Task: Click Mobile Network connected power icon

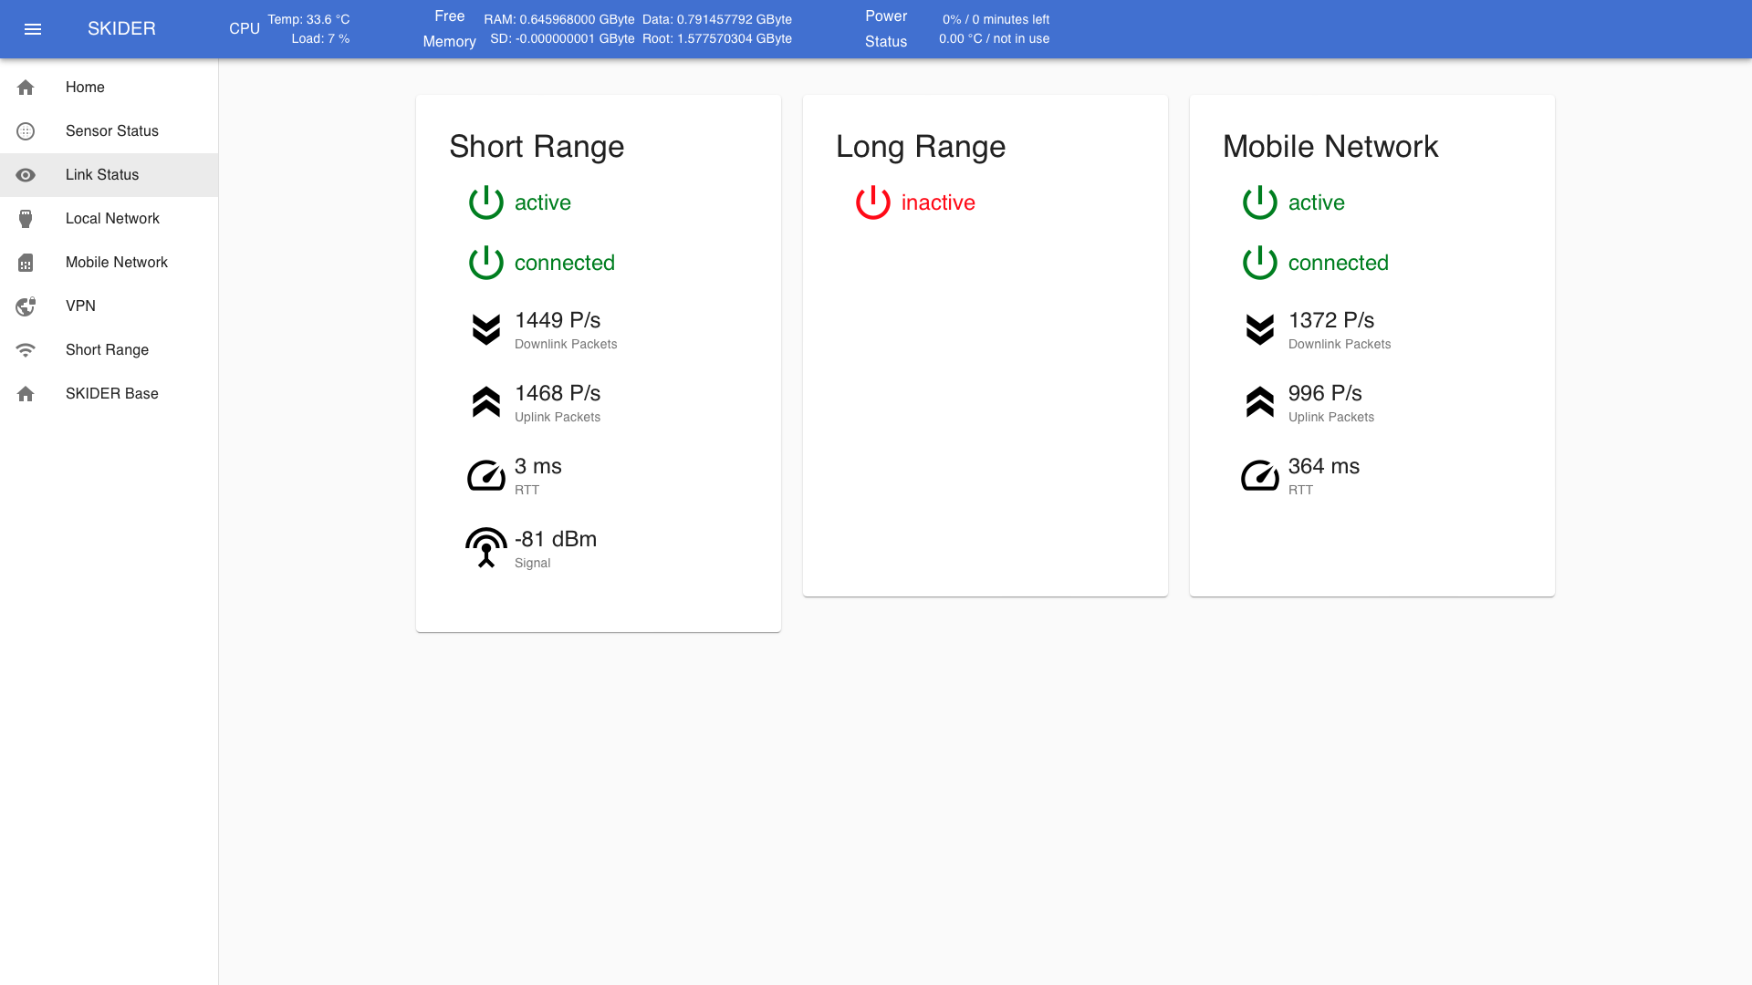Action: pos(1260,263)
